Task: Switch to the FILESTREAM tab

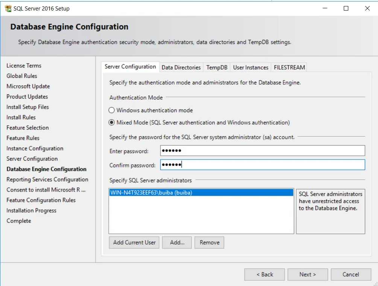Action: tap(289, 67)
